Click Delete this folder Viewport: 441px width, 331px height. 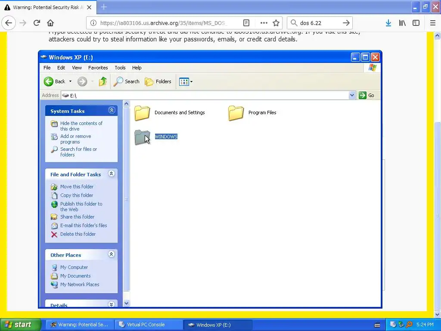78,234
